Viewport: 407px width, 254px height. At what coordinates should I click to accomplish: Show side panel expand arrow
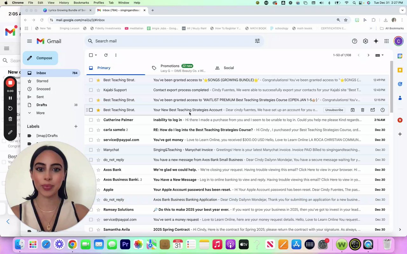pos(400,230)
